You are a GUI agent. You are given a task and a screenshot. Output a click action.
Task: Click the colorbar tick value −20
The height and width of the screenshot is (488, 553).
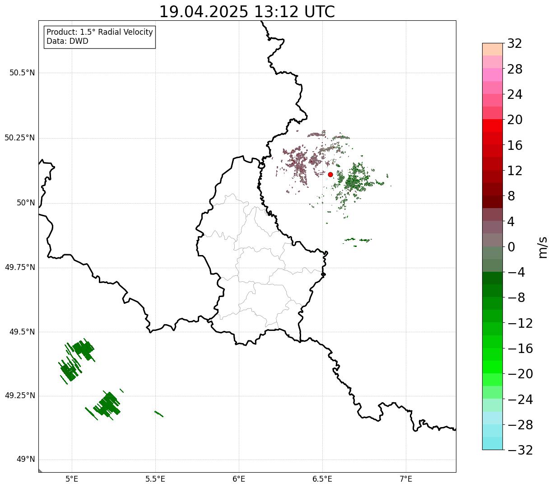pyautogui.click(x=520, y=374)
